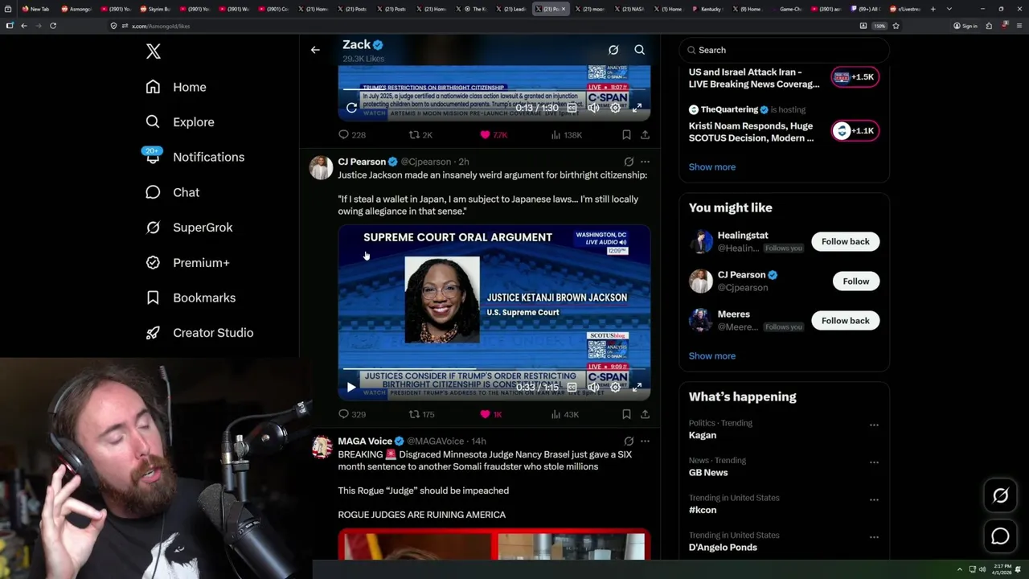Click Sign in in browser toolbar

(x=965, y=26)
